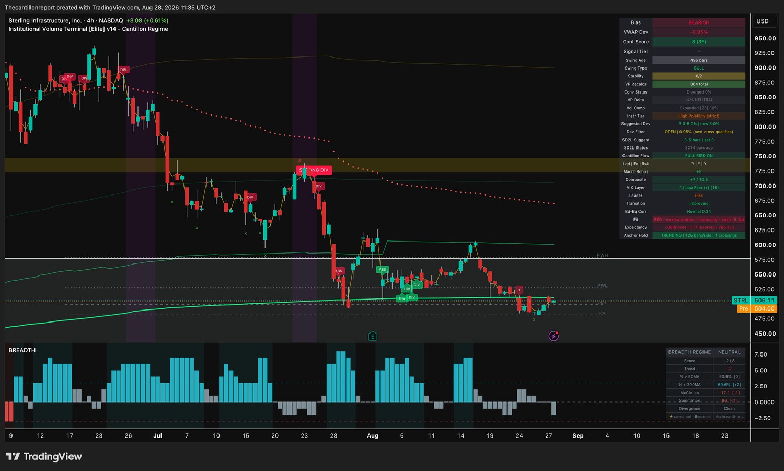
Task: Click the 53.9% [0] cell
Action: point(729,377)
